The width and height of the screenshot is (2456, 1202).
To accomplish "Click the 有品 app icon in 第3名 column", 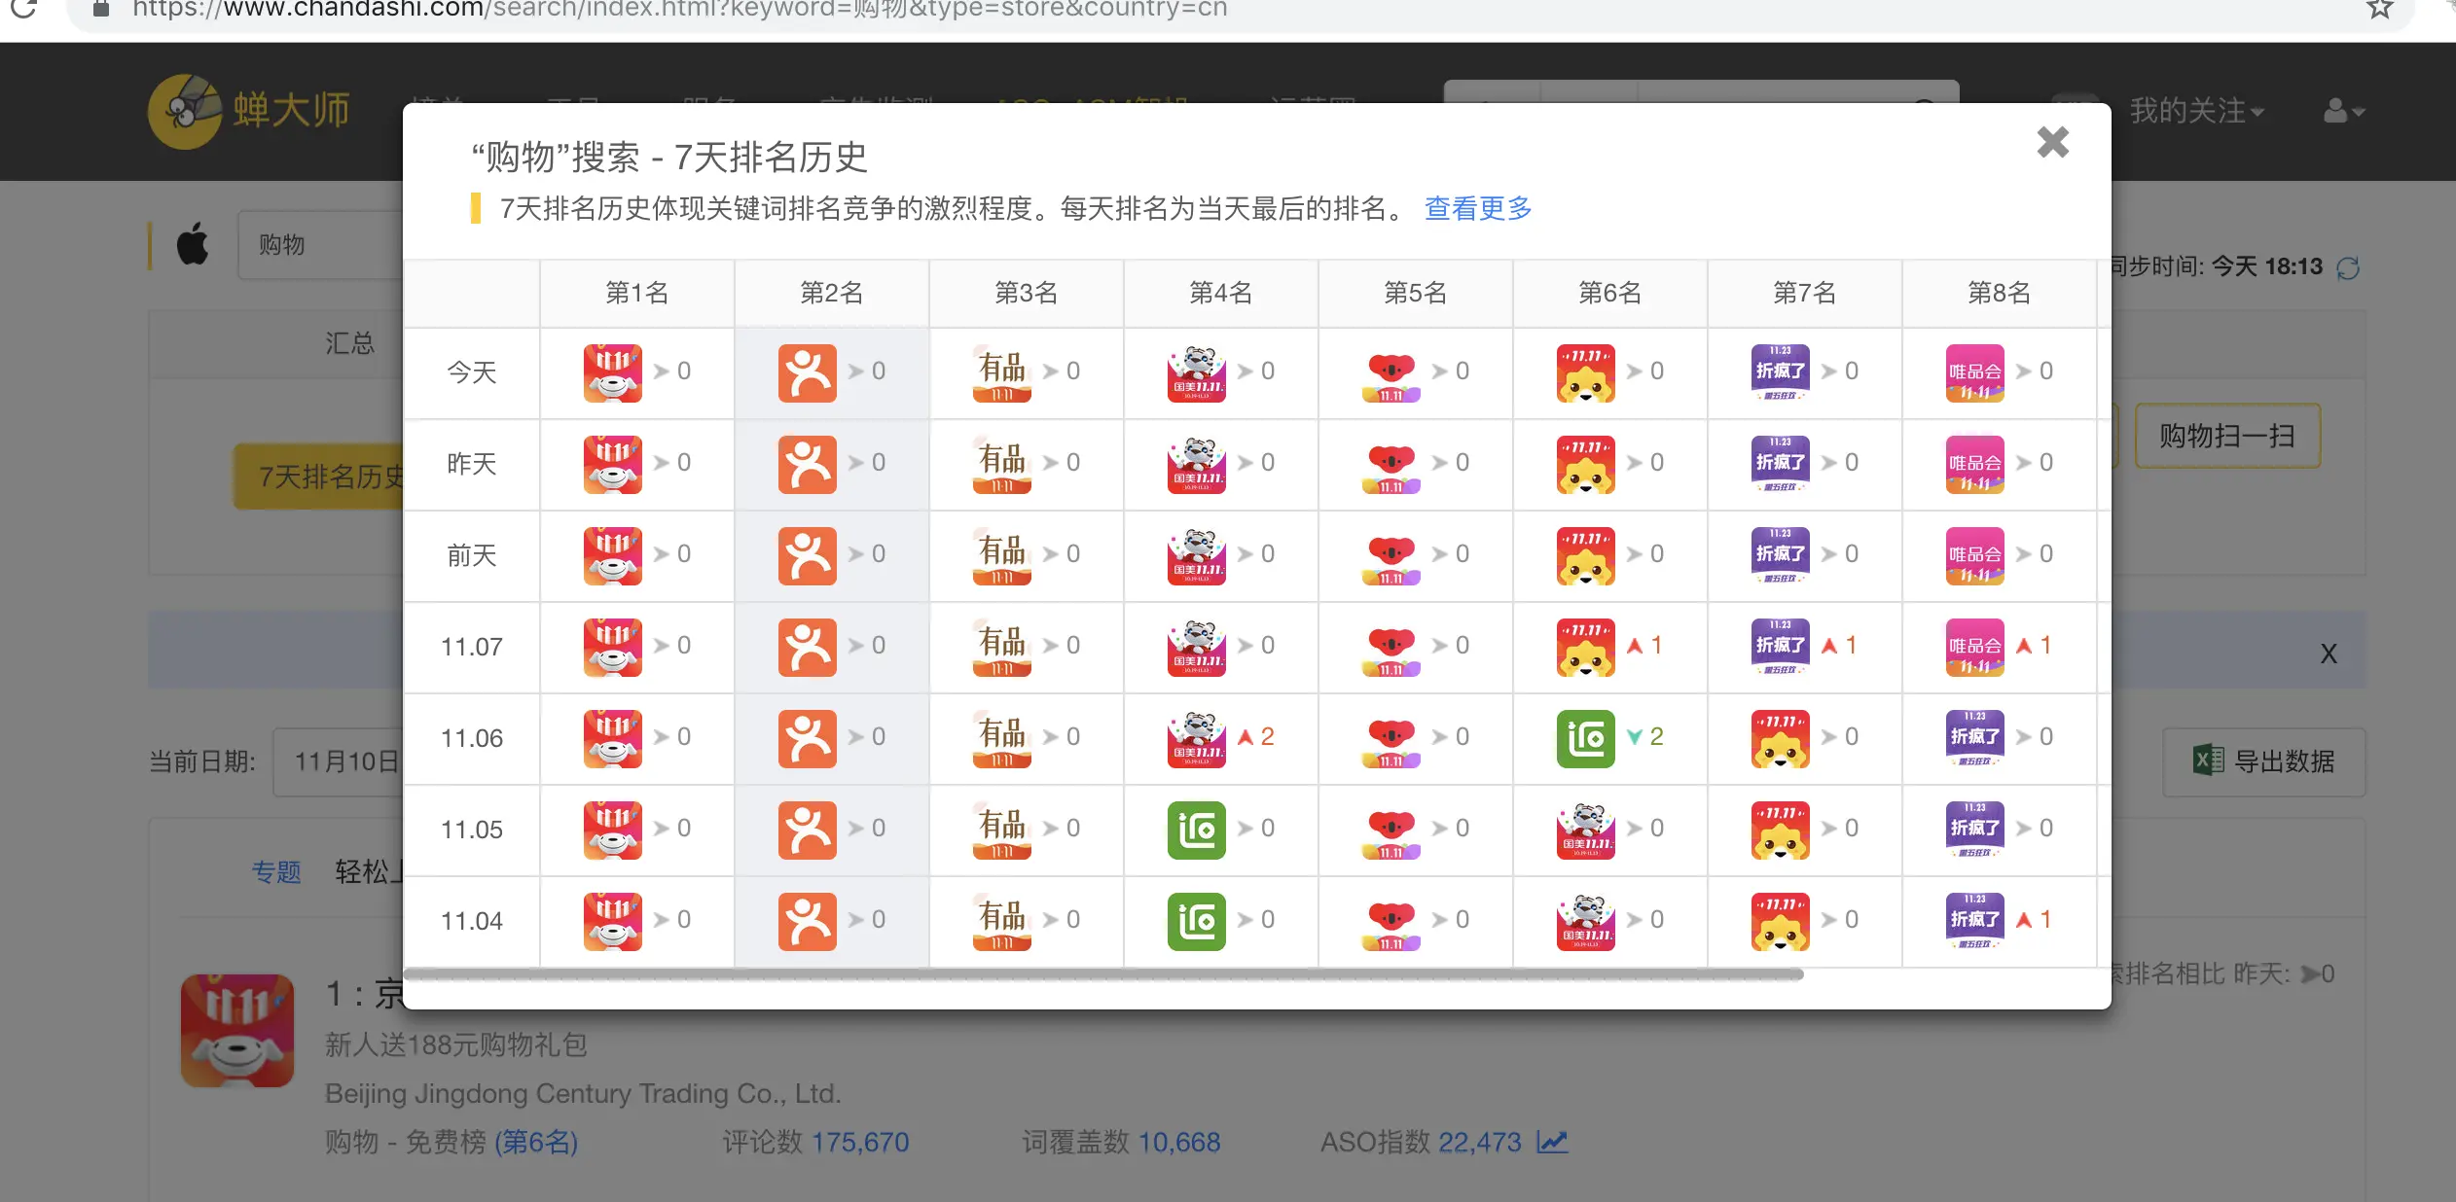I will pyautogui.click(x=999, y=371).
